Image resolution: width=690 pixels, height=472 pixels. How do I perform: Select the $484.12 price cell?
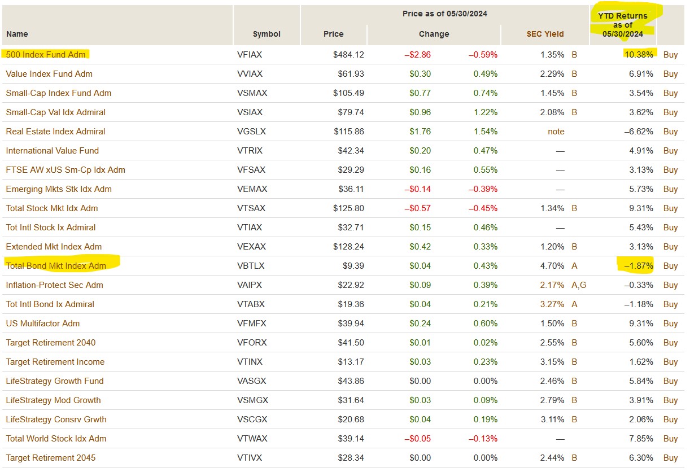[348, 55]
